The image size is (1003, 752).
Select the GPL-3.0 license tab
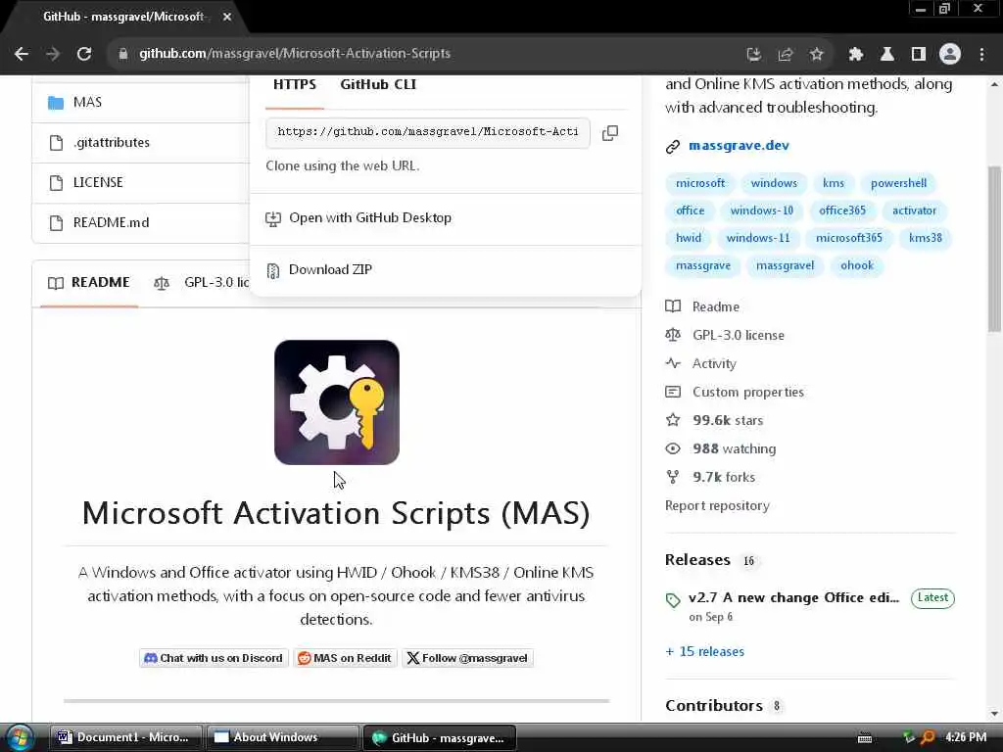(x=202, y=283)
